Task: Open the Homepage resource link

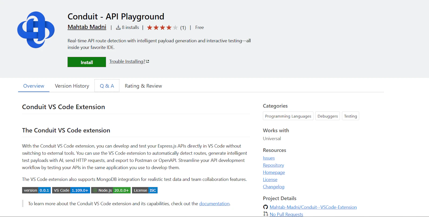Action: 274,173
